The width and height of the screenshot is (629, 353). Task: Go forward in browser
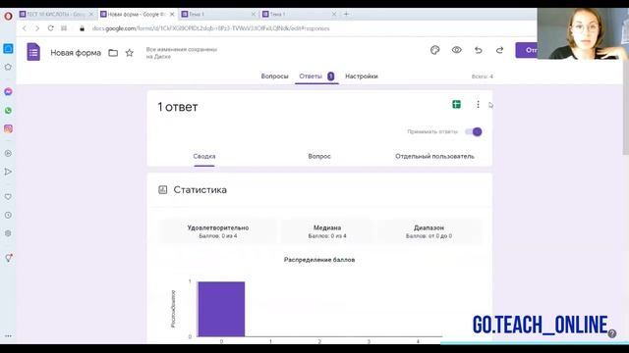[37, 28]
